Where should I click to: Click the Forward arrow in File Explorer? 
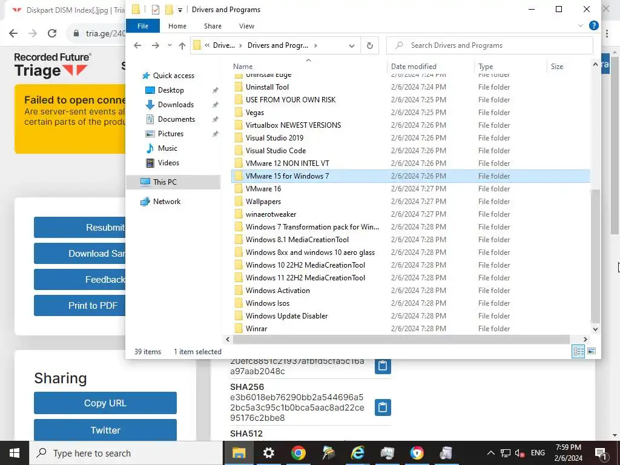click(x=156, y=45)
